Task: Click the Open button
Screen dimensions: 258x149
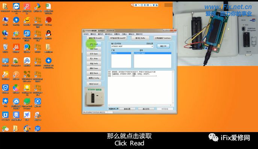Action: pos(94,54)
